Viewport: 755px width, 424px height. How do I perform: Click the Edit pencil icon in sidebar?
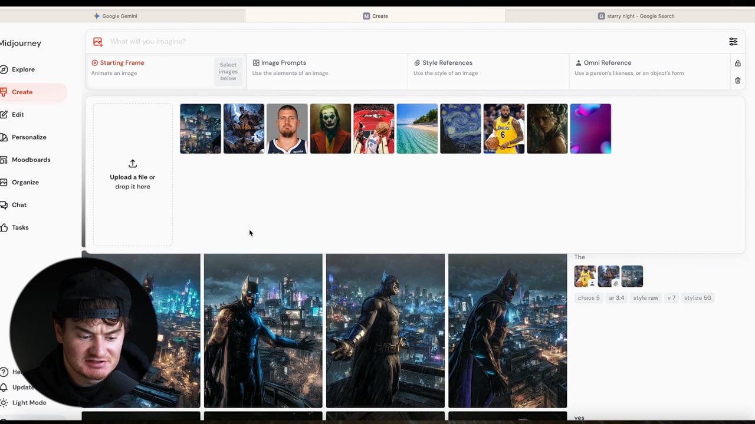coord(4,114)
